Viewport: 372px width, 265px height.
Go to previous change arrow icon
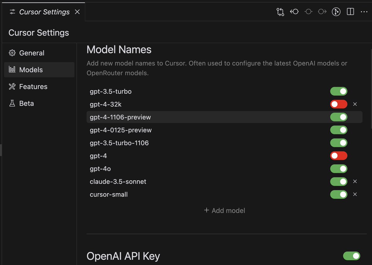point(294,12)
